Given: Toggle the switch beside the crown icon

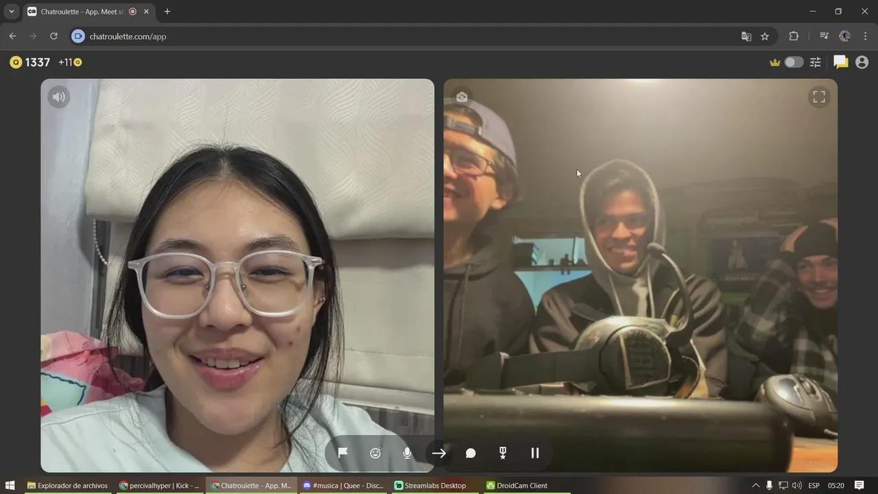Looking at the screenshot, I should coord(793,62).
